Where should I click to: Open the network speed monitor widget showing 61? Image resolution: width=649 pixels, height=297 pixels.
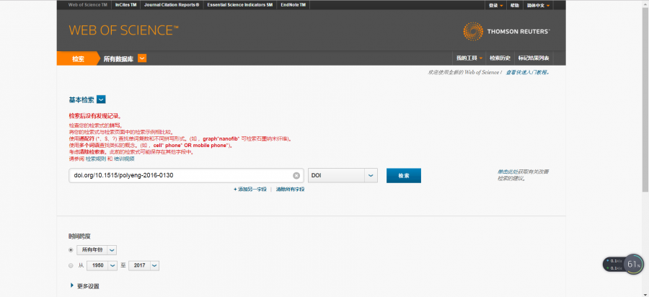[x=624, y=265]
